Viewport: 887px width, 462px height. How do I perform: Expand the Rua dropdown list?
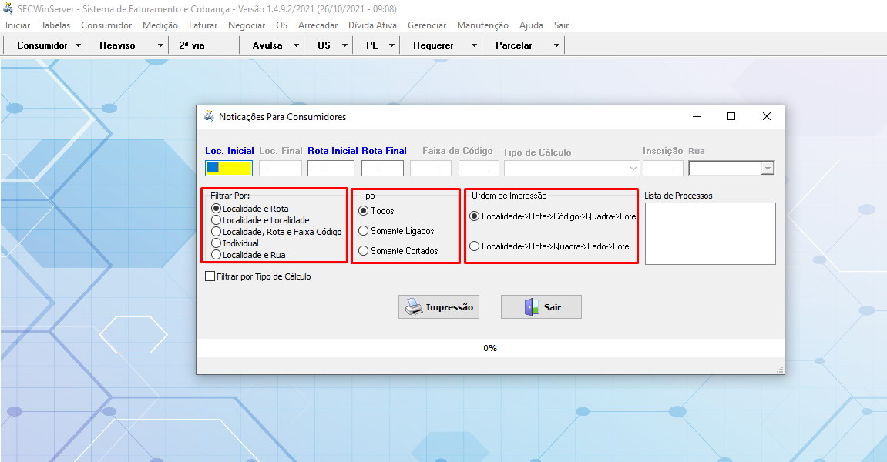tap(767, 169)
